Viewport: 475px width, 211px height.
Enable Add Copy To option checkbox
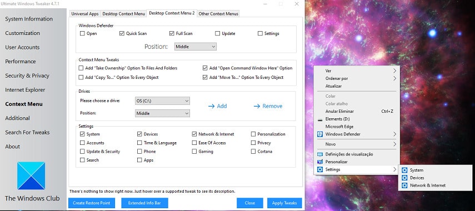pos(81,78)
